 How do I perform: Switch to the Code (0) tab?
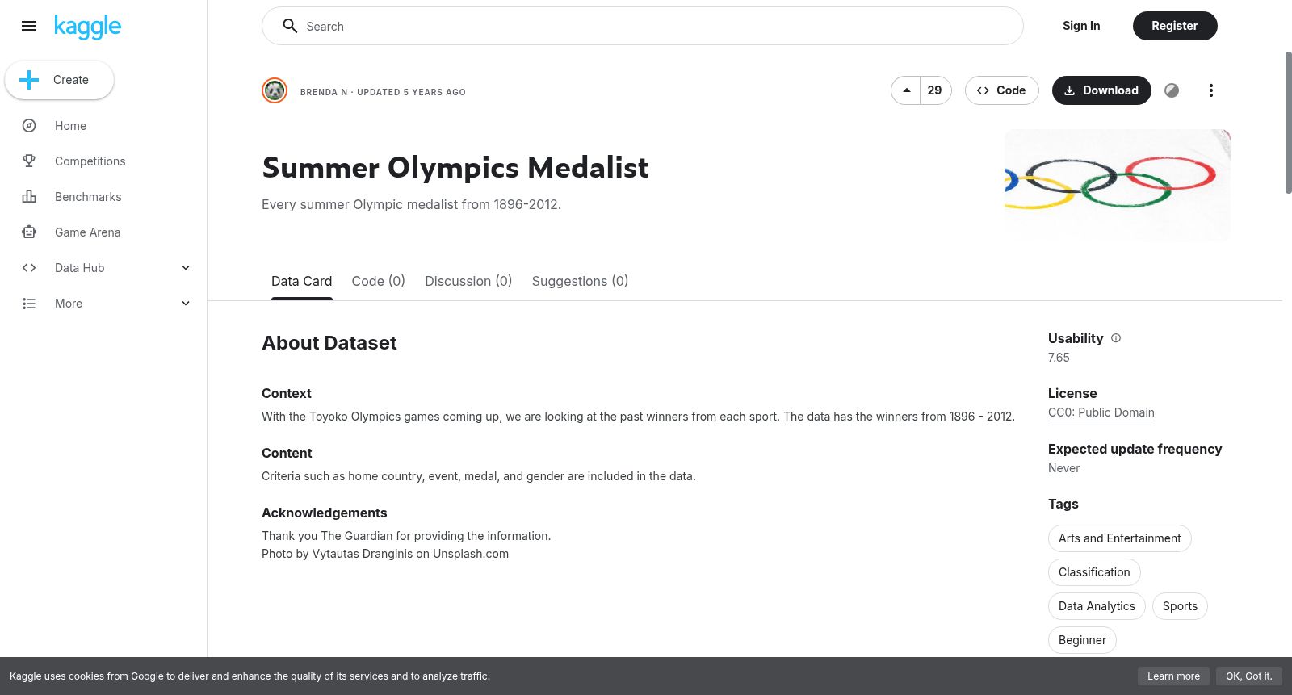click(x=379, y=281)
